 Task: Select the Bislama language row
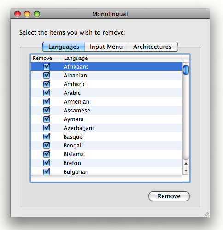click(106, 154)
